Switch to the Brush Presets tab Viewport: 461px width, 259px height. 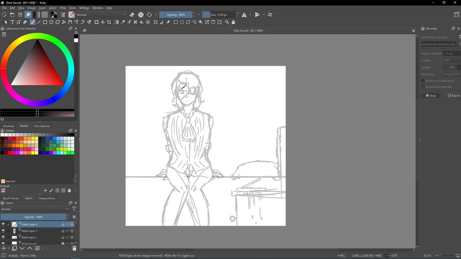tap(11, 198)
